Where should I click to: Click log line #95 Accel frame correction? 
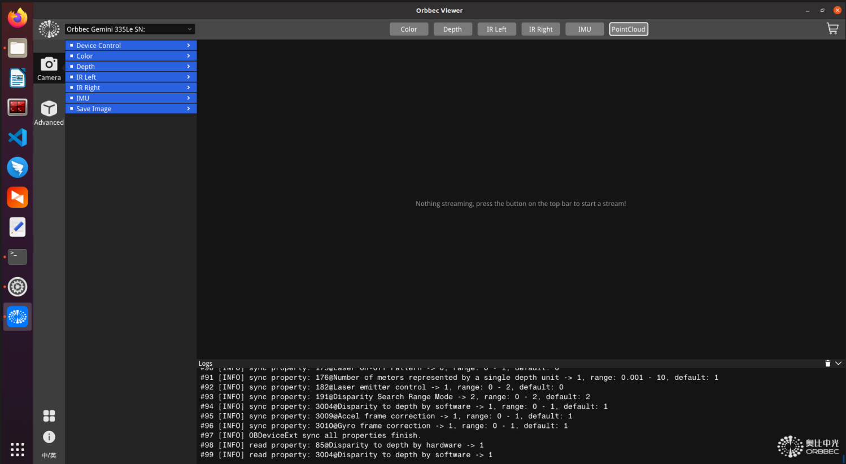point(386,416)
